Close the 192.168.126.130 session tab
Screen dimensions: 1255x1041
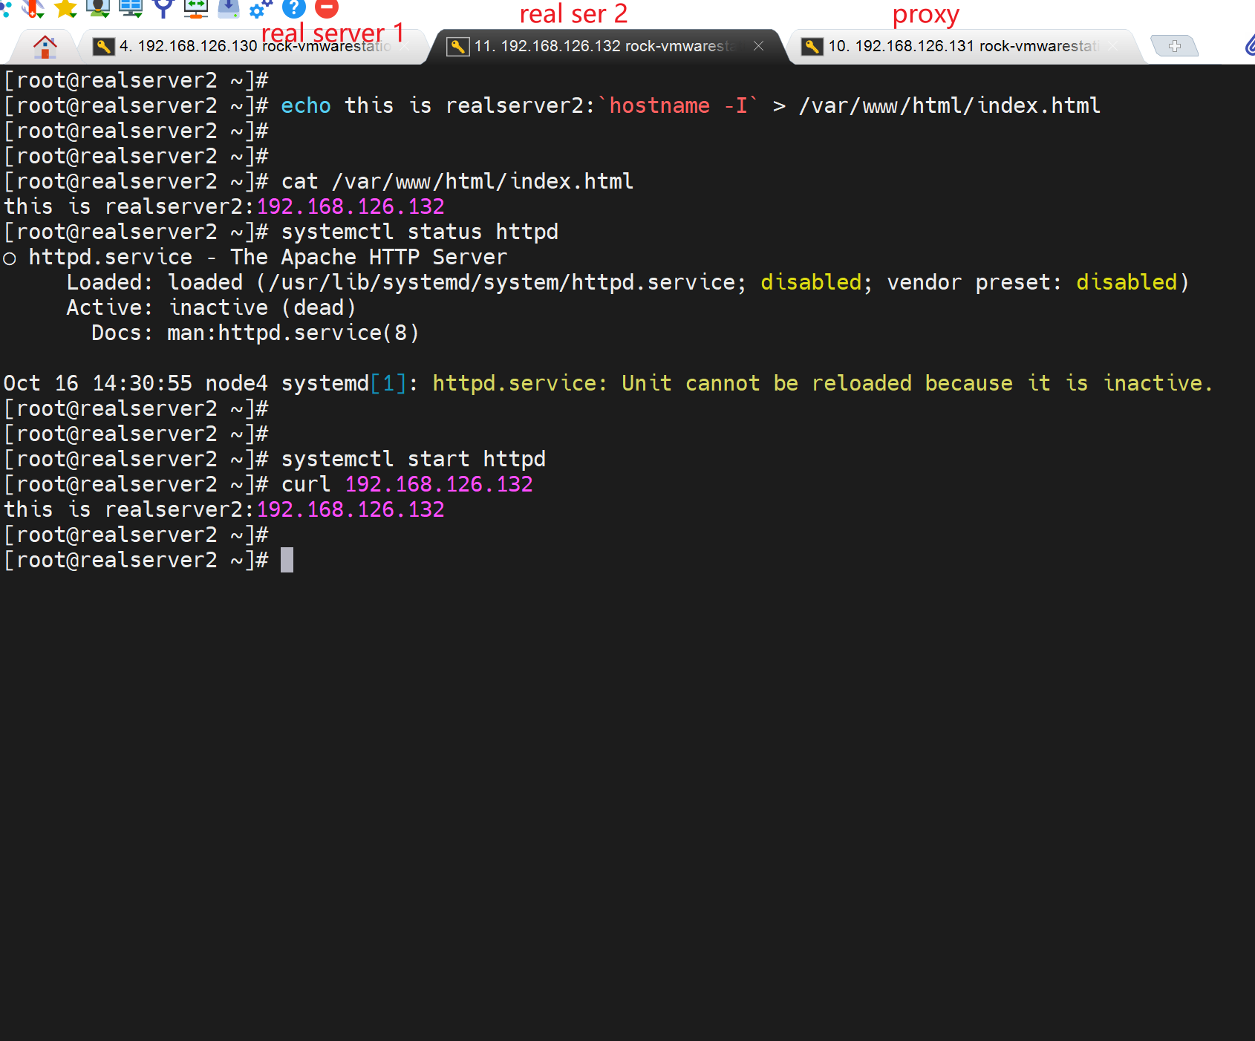point(405,46)
